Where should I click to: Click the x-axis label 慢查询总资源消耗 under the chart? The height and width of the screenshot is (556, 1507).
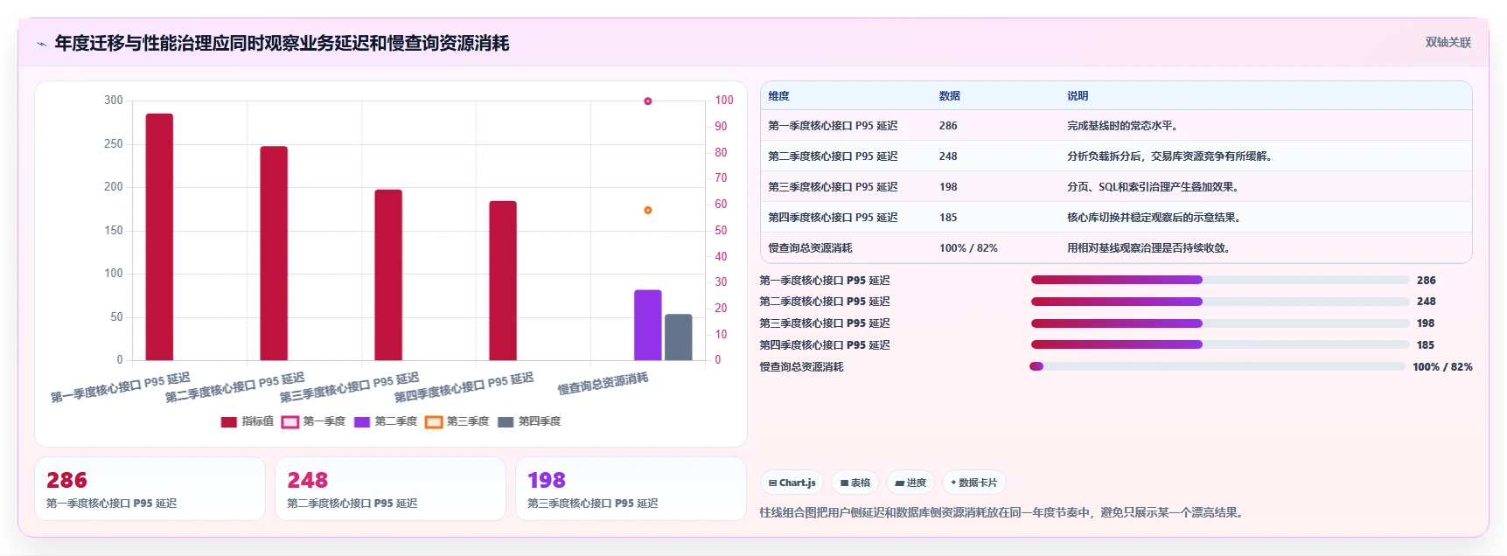pyautogui.click(x=603, y=384)
